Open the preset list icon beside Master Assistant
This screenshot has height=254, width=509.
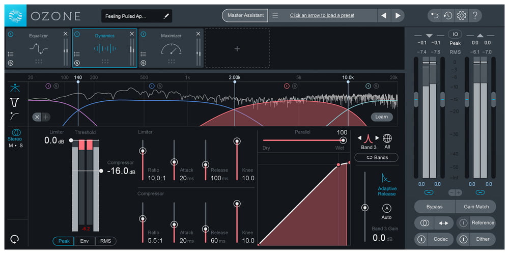[x=275, y=15]
